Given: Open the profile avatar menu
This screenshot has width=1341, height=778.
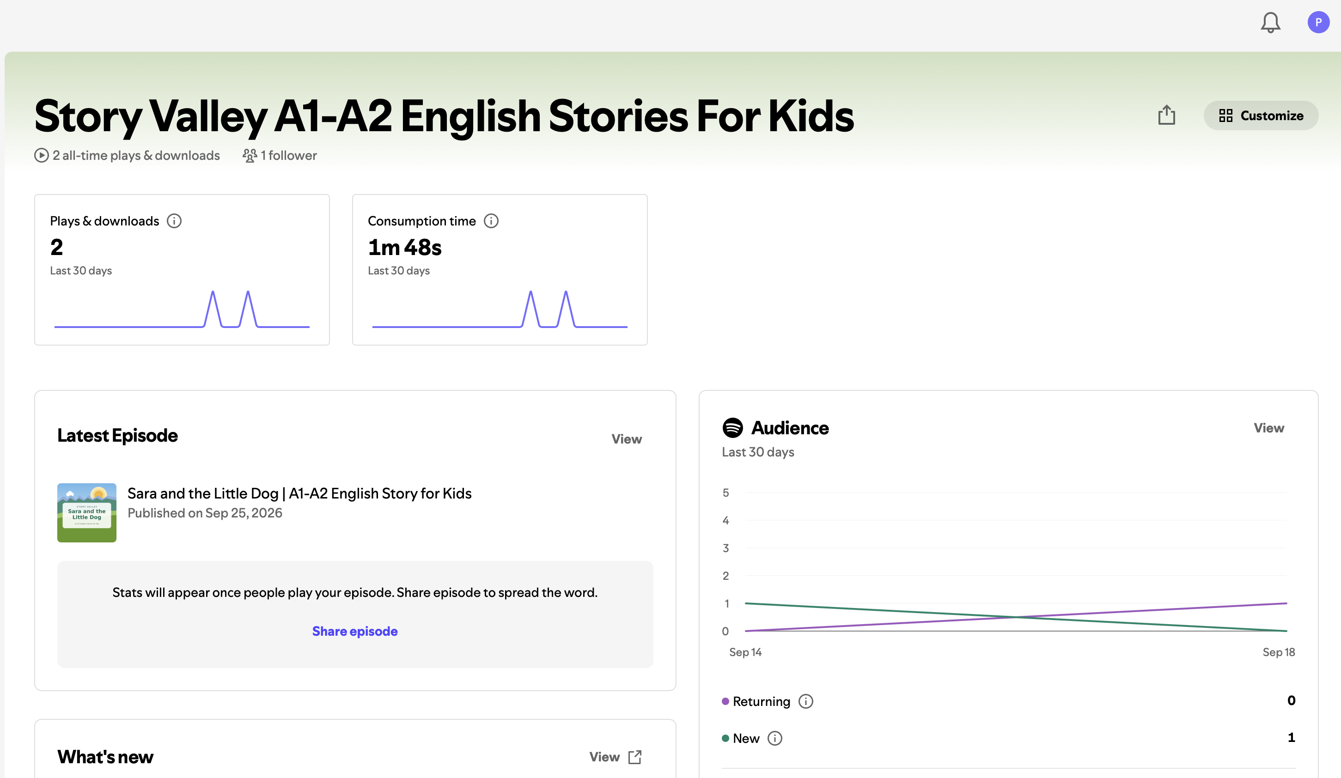Looking at the screenshot, I should pos(1318,22).
